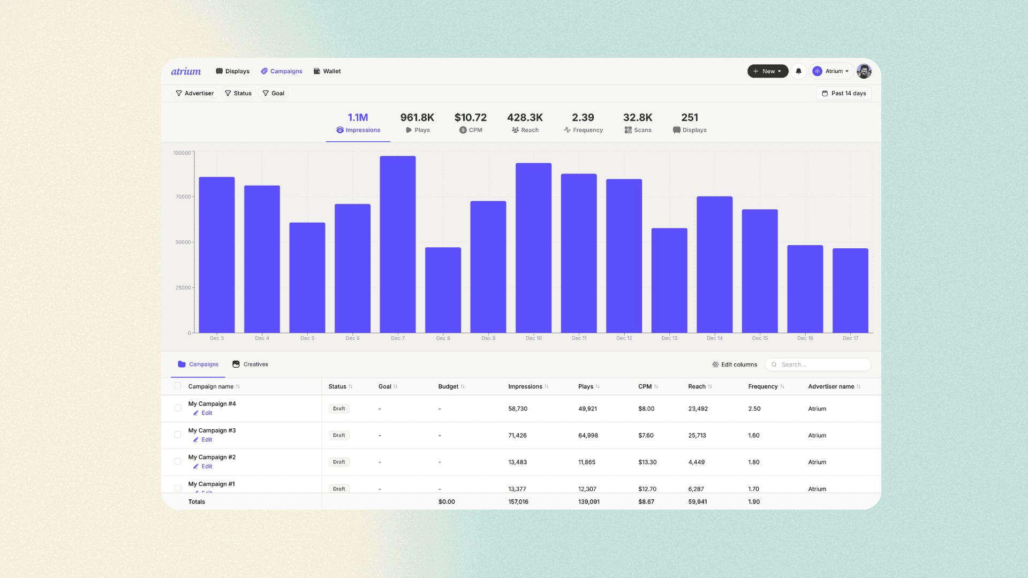Select the Reach metric

click(525, 123)
